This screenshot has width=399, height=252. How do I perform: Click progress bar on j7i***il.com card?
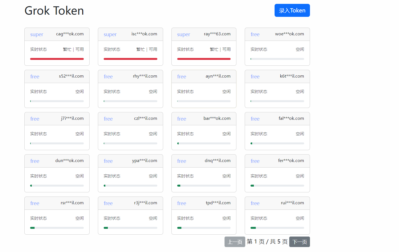[x=57, y=143]
